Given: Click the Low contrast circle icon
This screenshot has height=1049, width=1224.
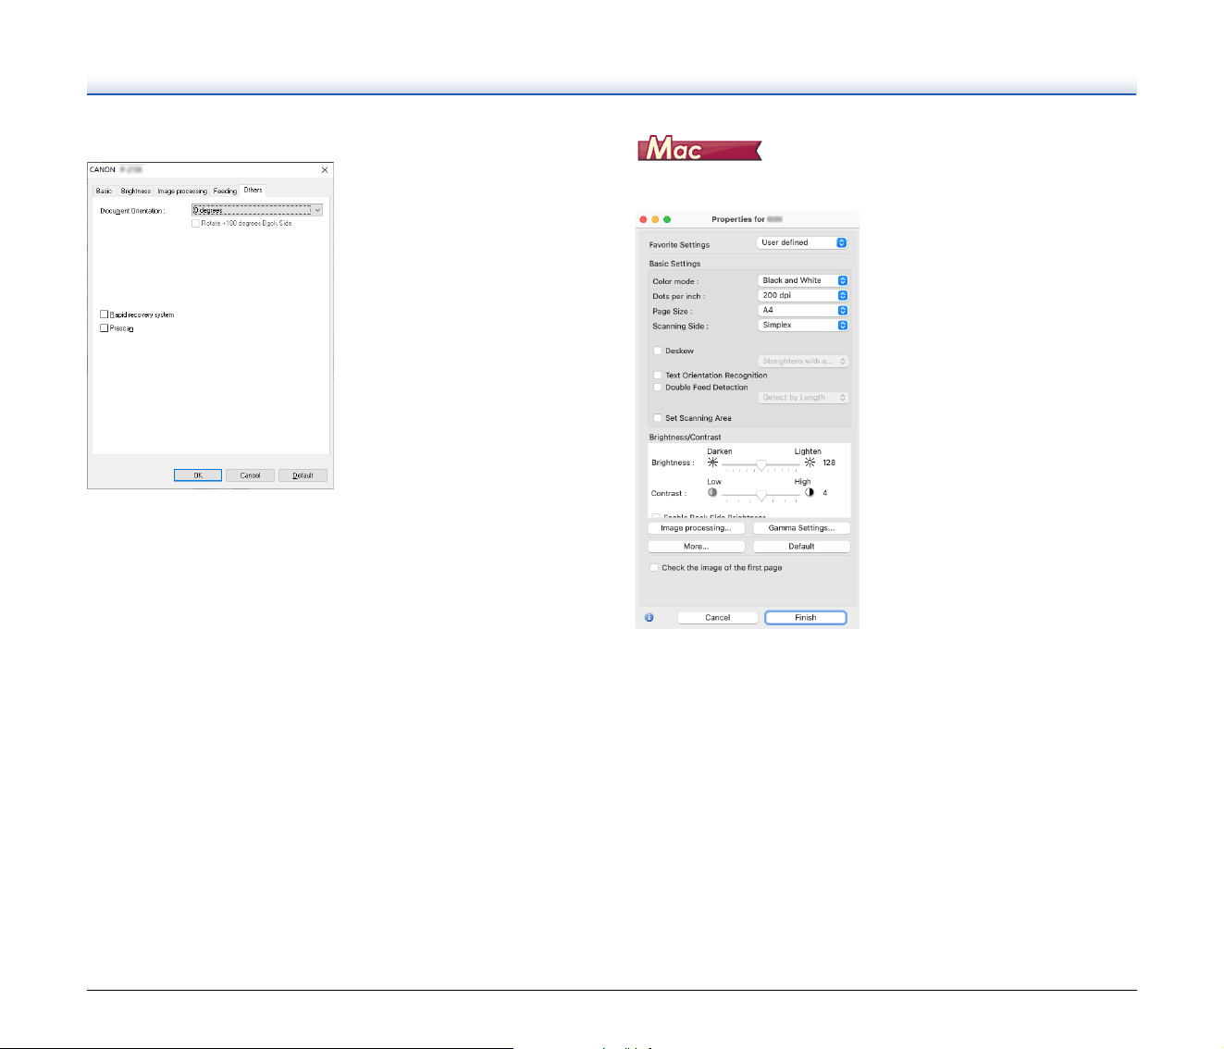Looking at the screenshot, I should [x=712, y=492].
